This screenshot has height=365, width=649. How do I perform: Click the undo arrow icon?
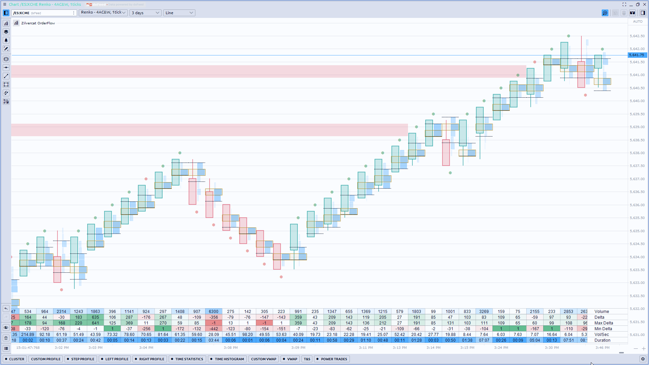[x=6, y=309]
